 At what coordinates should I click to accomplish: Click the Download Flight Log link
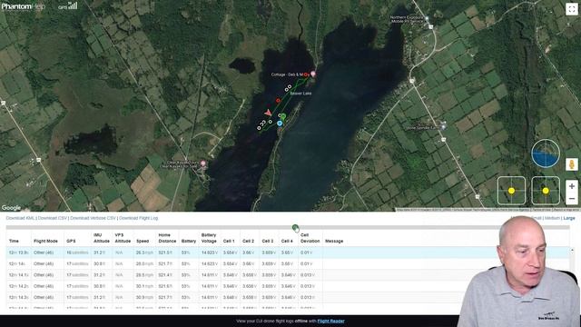[x=139, y=218]
